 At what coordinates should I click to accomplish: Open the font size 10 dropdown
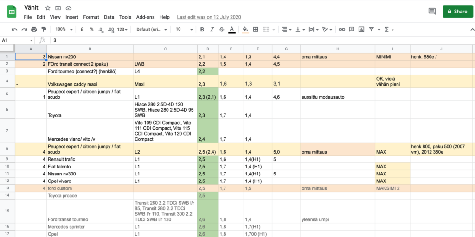(184, 29)
